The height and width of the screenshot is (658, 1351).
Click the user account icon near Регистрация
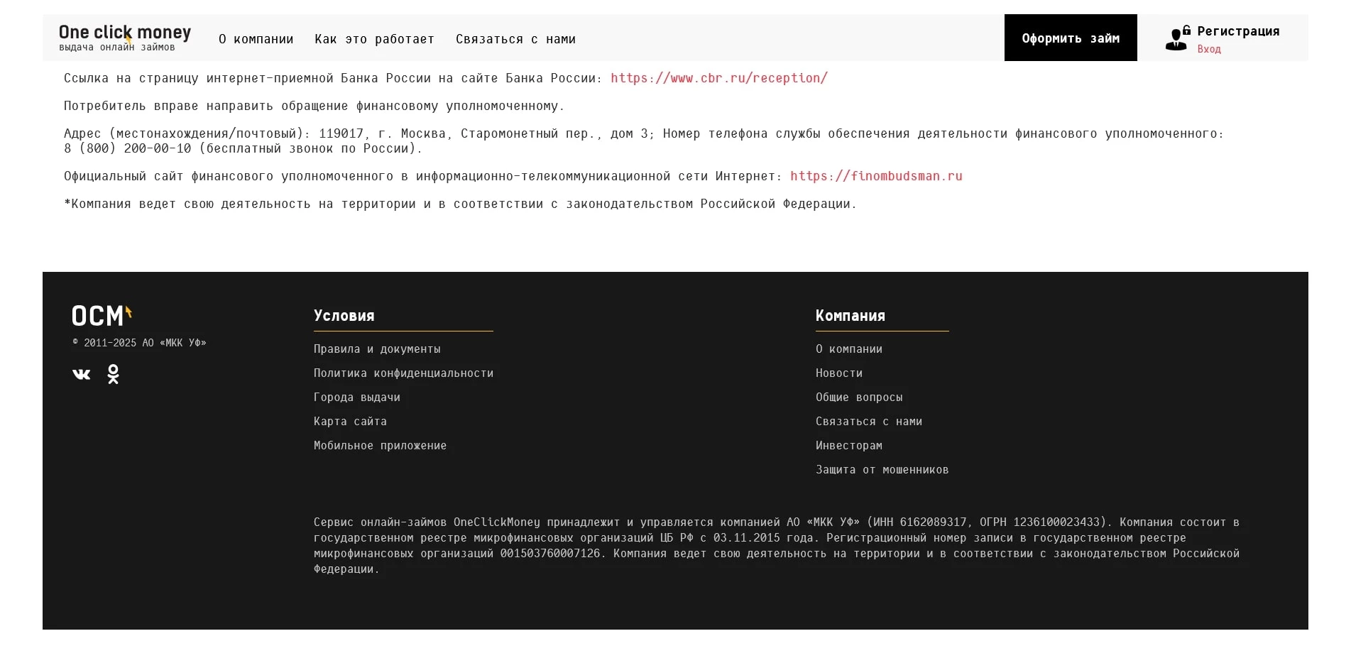coord(1176,38)
